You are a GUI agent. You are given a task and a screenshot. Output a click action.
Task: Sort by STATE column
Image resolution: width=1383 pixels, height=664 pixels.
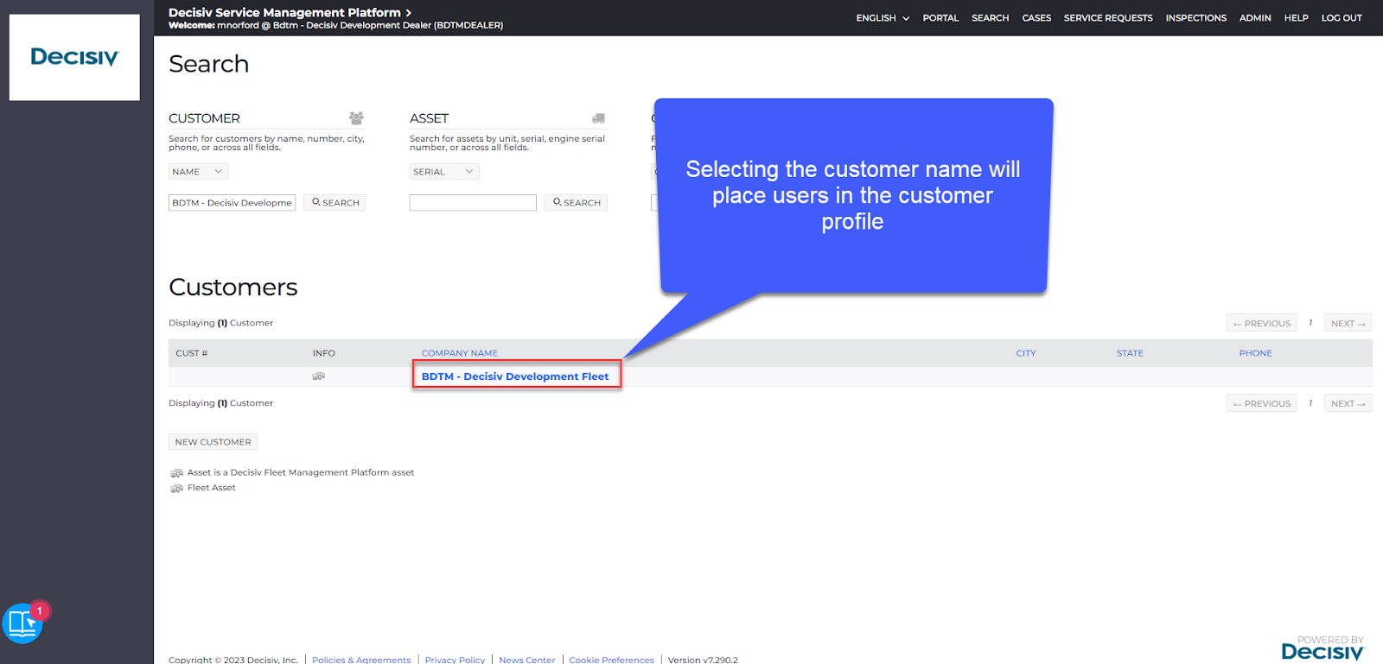[1130, 353]
